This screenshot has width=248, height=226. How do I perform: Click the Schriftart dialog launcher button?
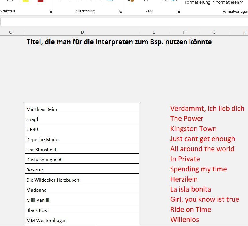tap(50, 11)
